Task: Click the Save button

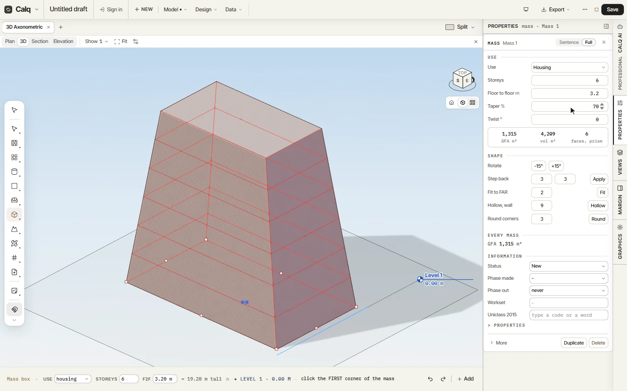Action: click(x=613, y=10)
